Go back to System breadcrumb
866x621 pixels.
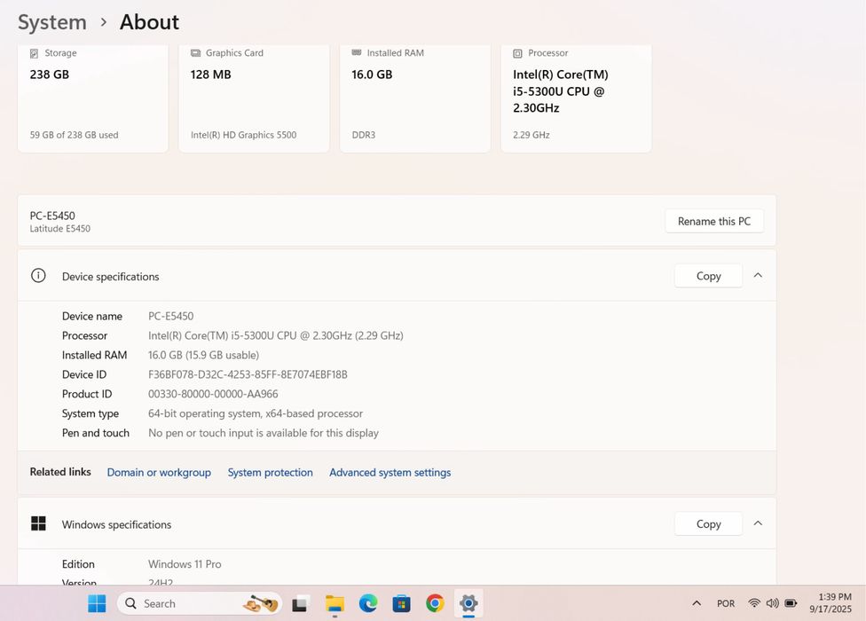(52, 22)
